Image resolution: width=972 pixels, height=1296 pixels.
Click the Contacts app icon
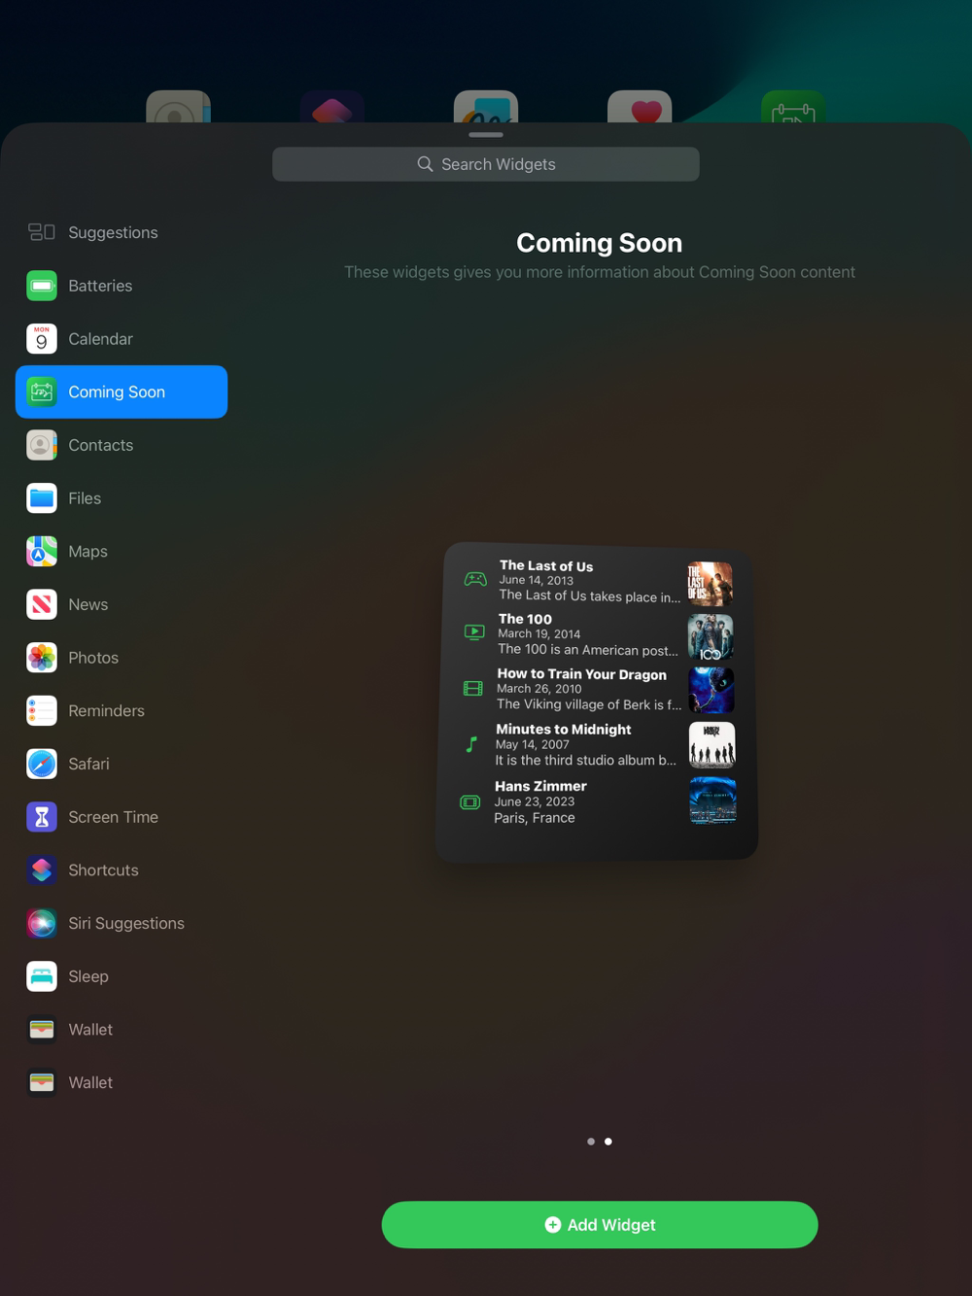tap(42, 445)
